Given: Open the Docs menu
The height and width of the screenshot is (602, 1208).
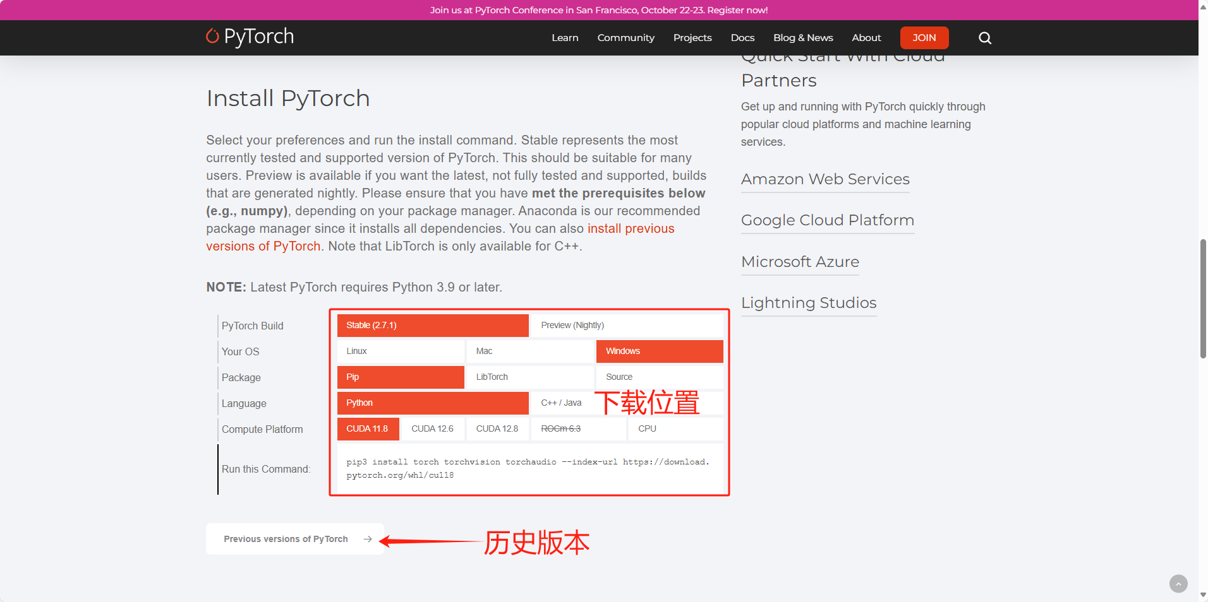Looking at the screenshot, I should (742, 38).
